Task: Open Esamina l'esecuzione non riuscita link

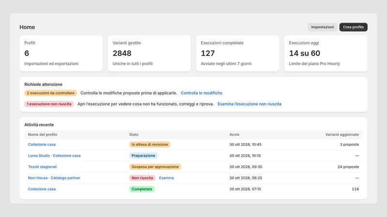Action: 249,104
